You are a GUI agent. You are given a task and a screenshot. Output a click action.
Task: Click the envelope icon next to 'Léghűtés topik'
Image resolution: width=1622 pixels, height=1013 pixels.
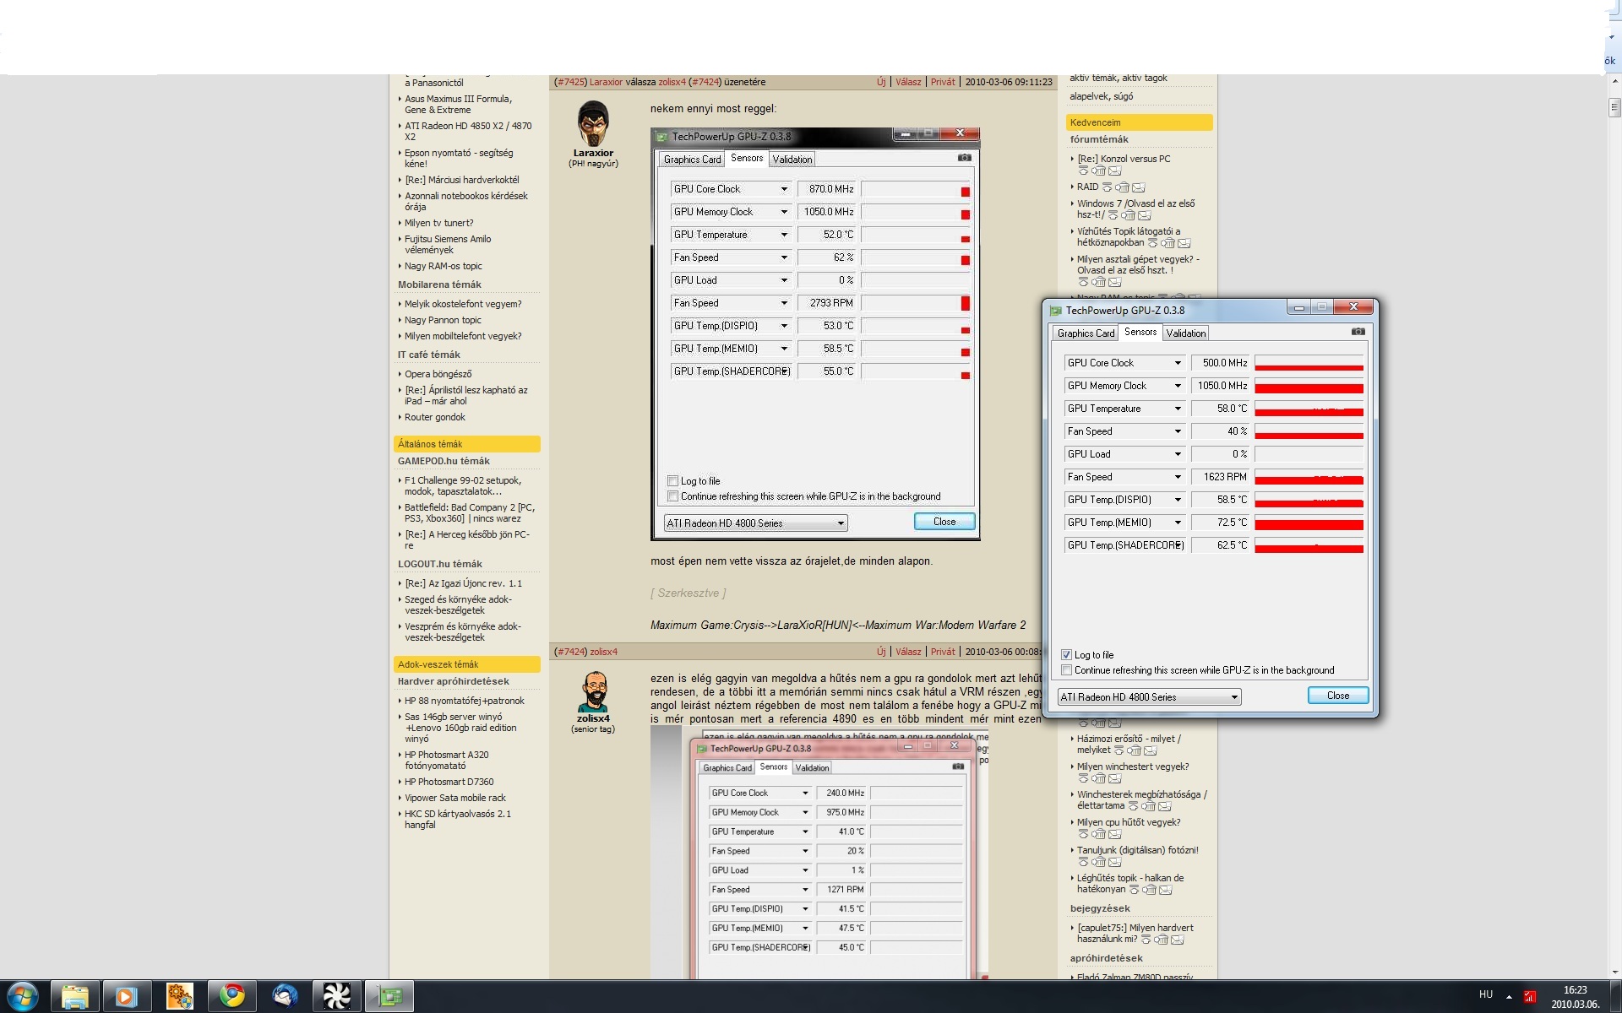point(1165,890)
